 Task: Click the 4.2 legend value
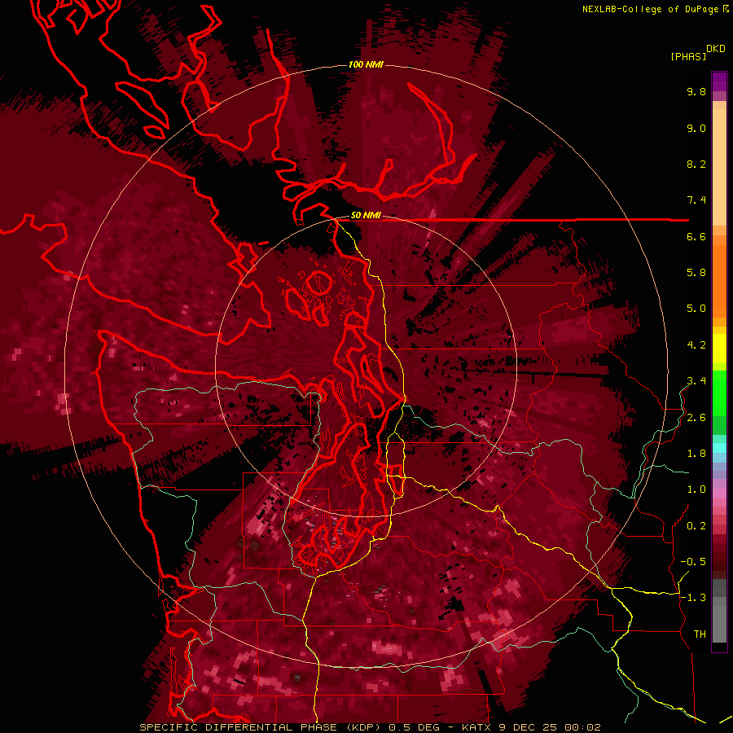point(696,345)
